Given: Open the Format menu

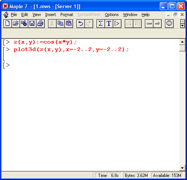Looking at the screenshot, I should [x=67, y=15].
